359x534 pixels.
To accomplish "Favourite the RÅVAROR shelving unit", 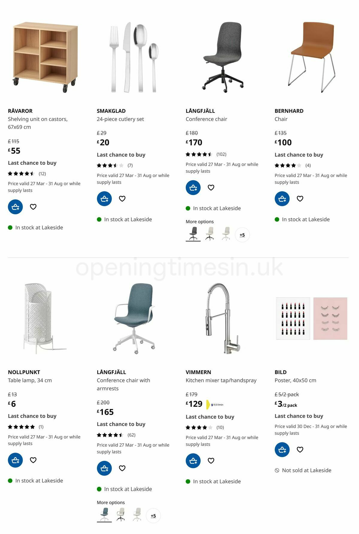I will 33,206.
